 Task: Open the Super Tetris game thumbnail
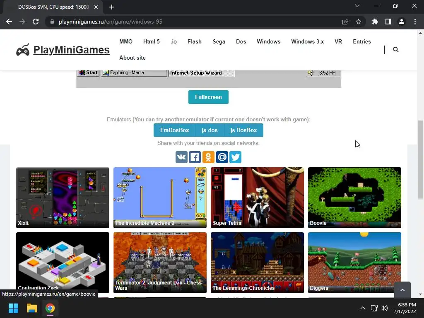tap(257, 198)
